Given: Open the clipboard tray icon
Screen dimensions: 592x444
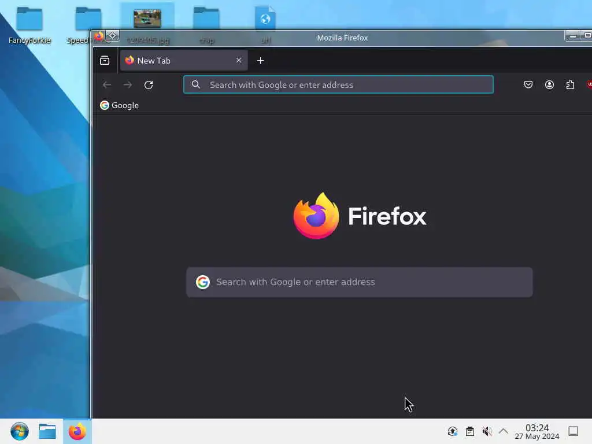Looking at the screenshot, I should 469,431.
